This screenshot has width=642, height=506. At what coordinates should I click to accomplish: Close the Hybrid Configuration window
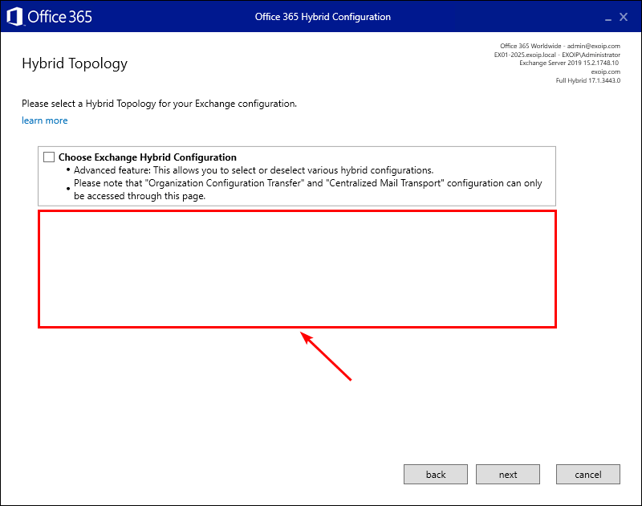tap(624, 17)
